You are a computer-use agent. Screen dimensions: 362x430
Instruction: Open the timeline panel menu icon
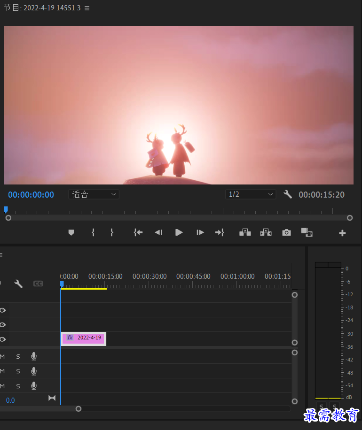tap(1, 255)
